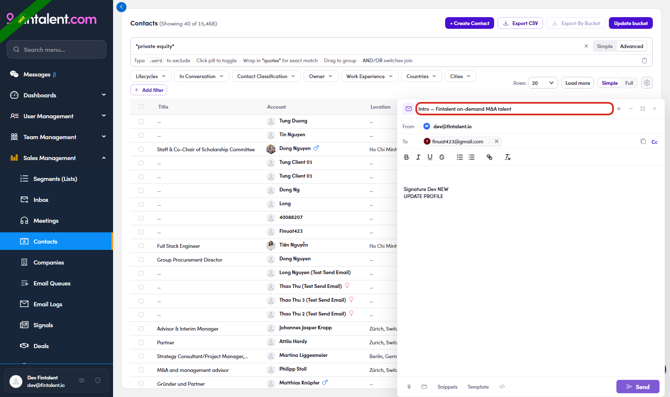Viewport: 670px width, 397px height.
Task: Click the email subject input field
Action: pos(515,109)
